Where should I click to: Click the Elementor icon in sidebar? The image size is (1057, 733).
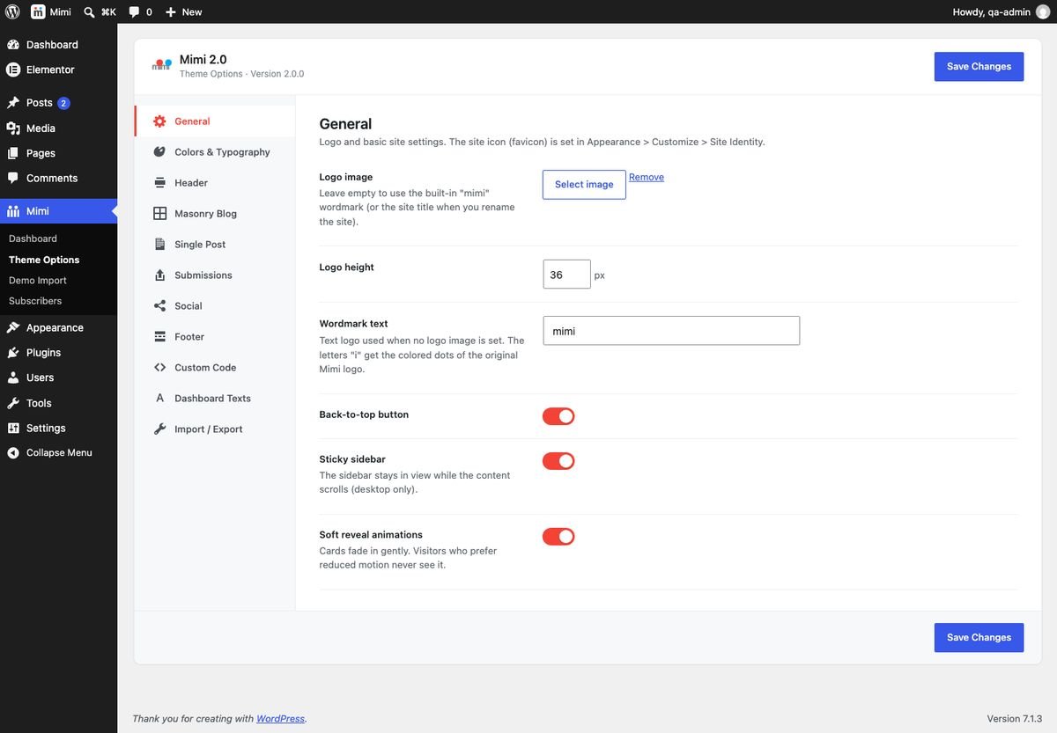[x=13, y=70]
